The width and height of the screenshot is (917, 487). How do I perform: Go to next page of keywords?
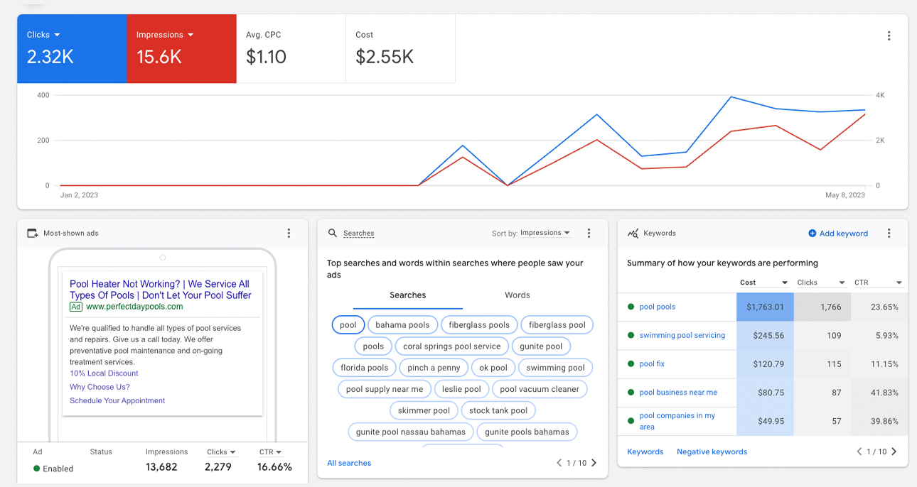pyautogui.click(x=894, y=452)
